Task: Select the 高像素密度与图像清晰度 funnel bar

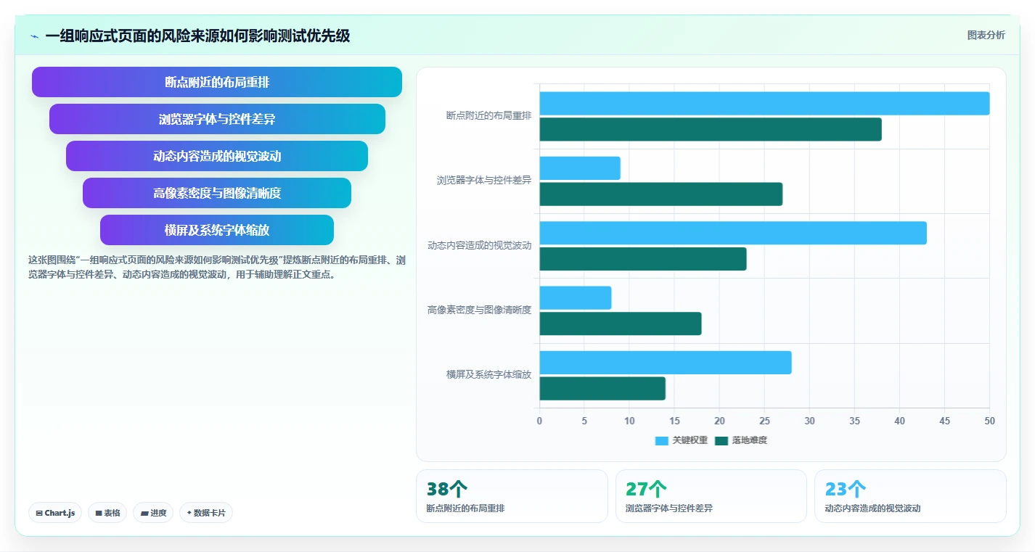Action: coord(217,193)
